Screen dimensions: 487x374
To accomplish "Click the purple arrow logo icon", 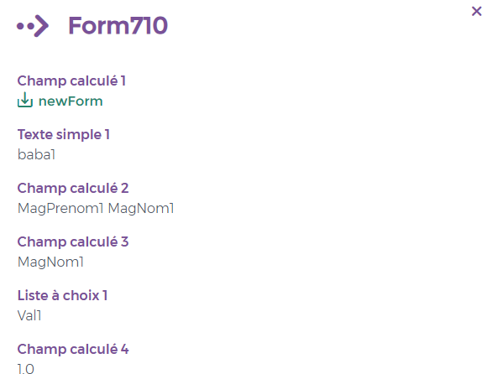I will pyautogui.click(x=33, y=26).
